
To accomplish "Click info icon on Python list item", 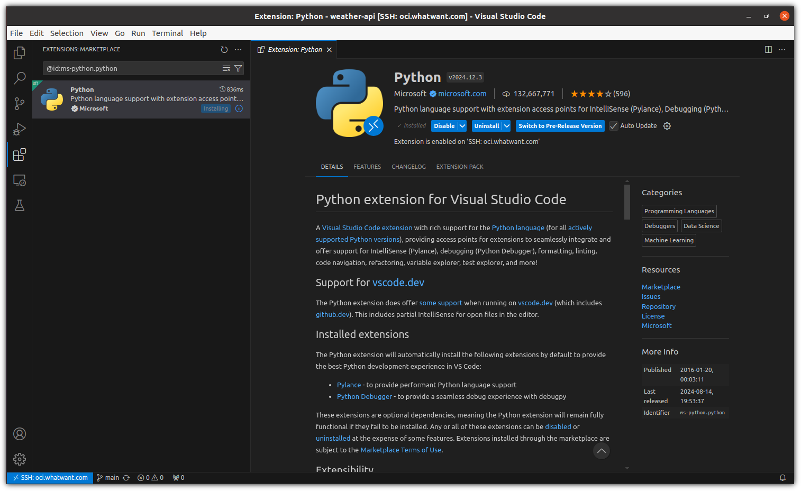I will (x=239, y=108).
